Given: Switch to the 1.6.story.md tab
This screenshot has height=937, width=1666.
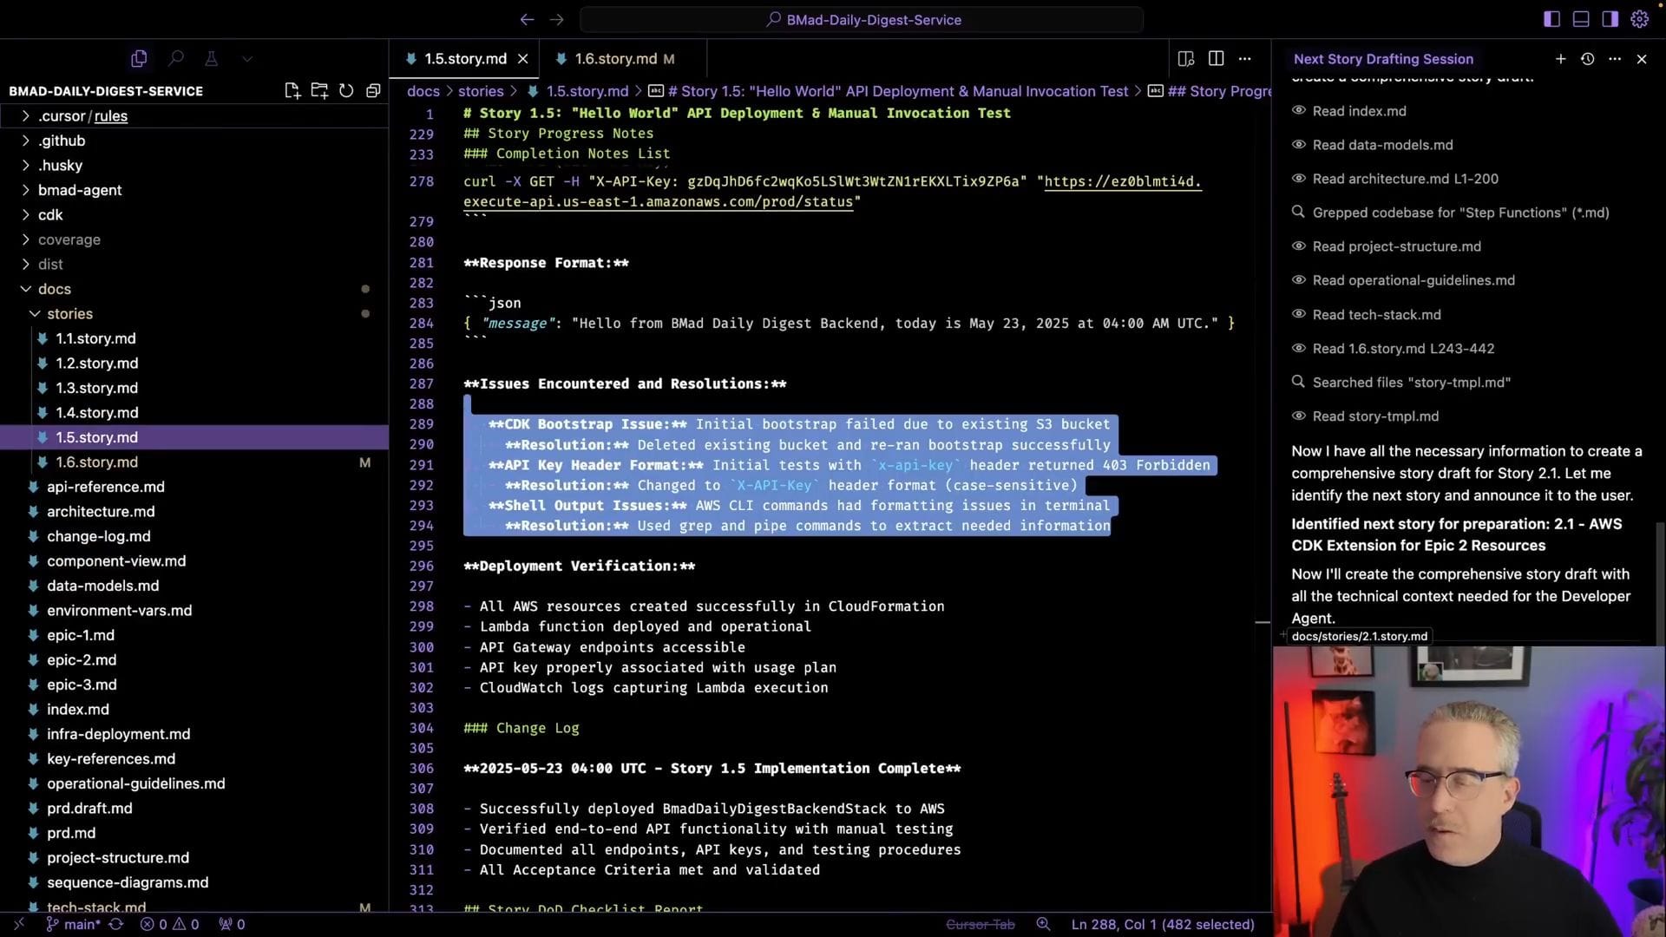Looking at the screenshot, I should 615,59.
